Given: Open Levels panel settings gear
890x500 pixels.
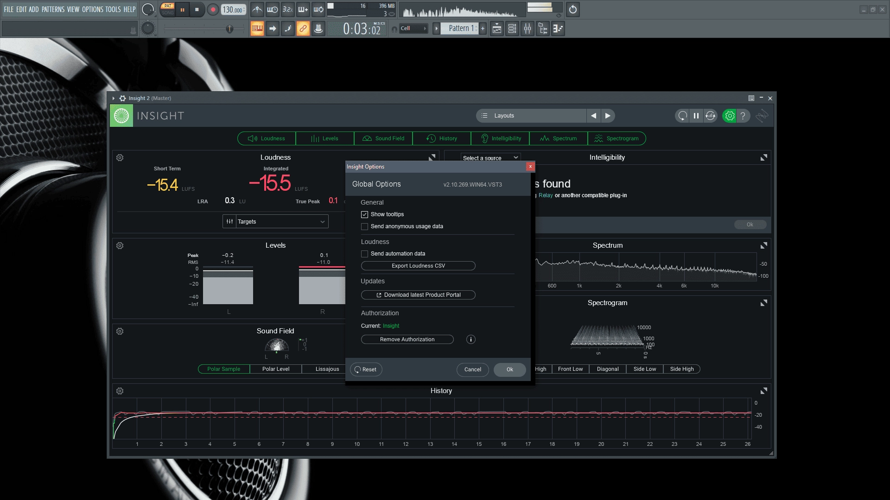Looking at the screenshot, I should (120, 246).
